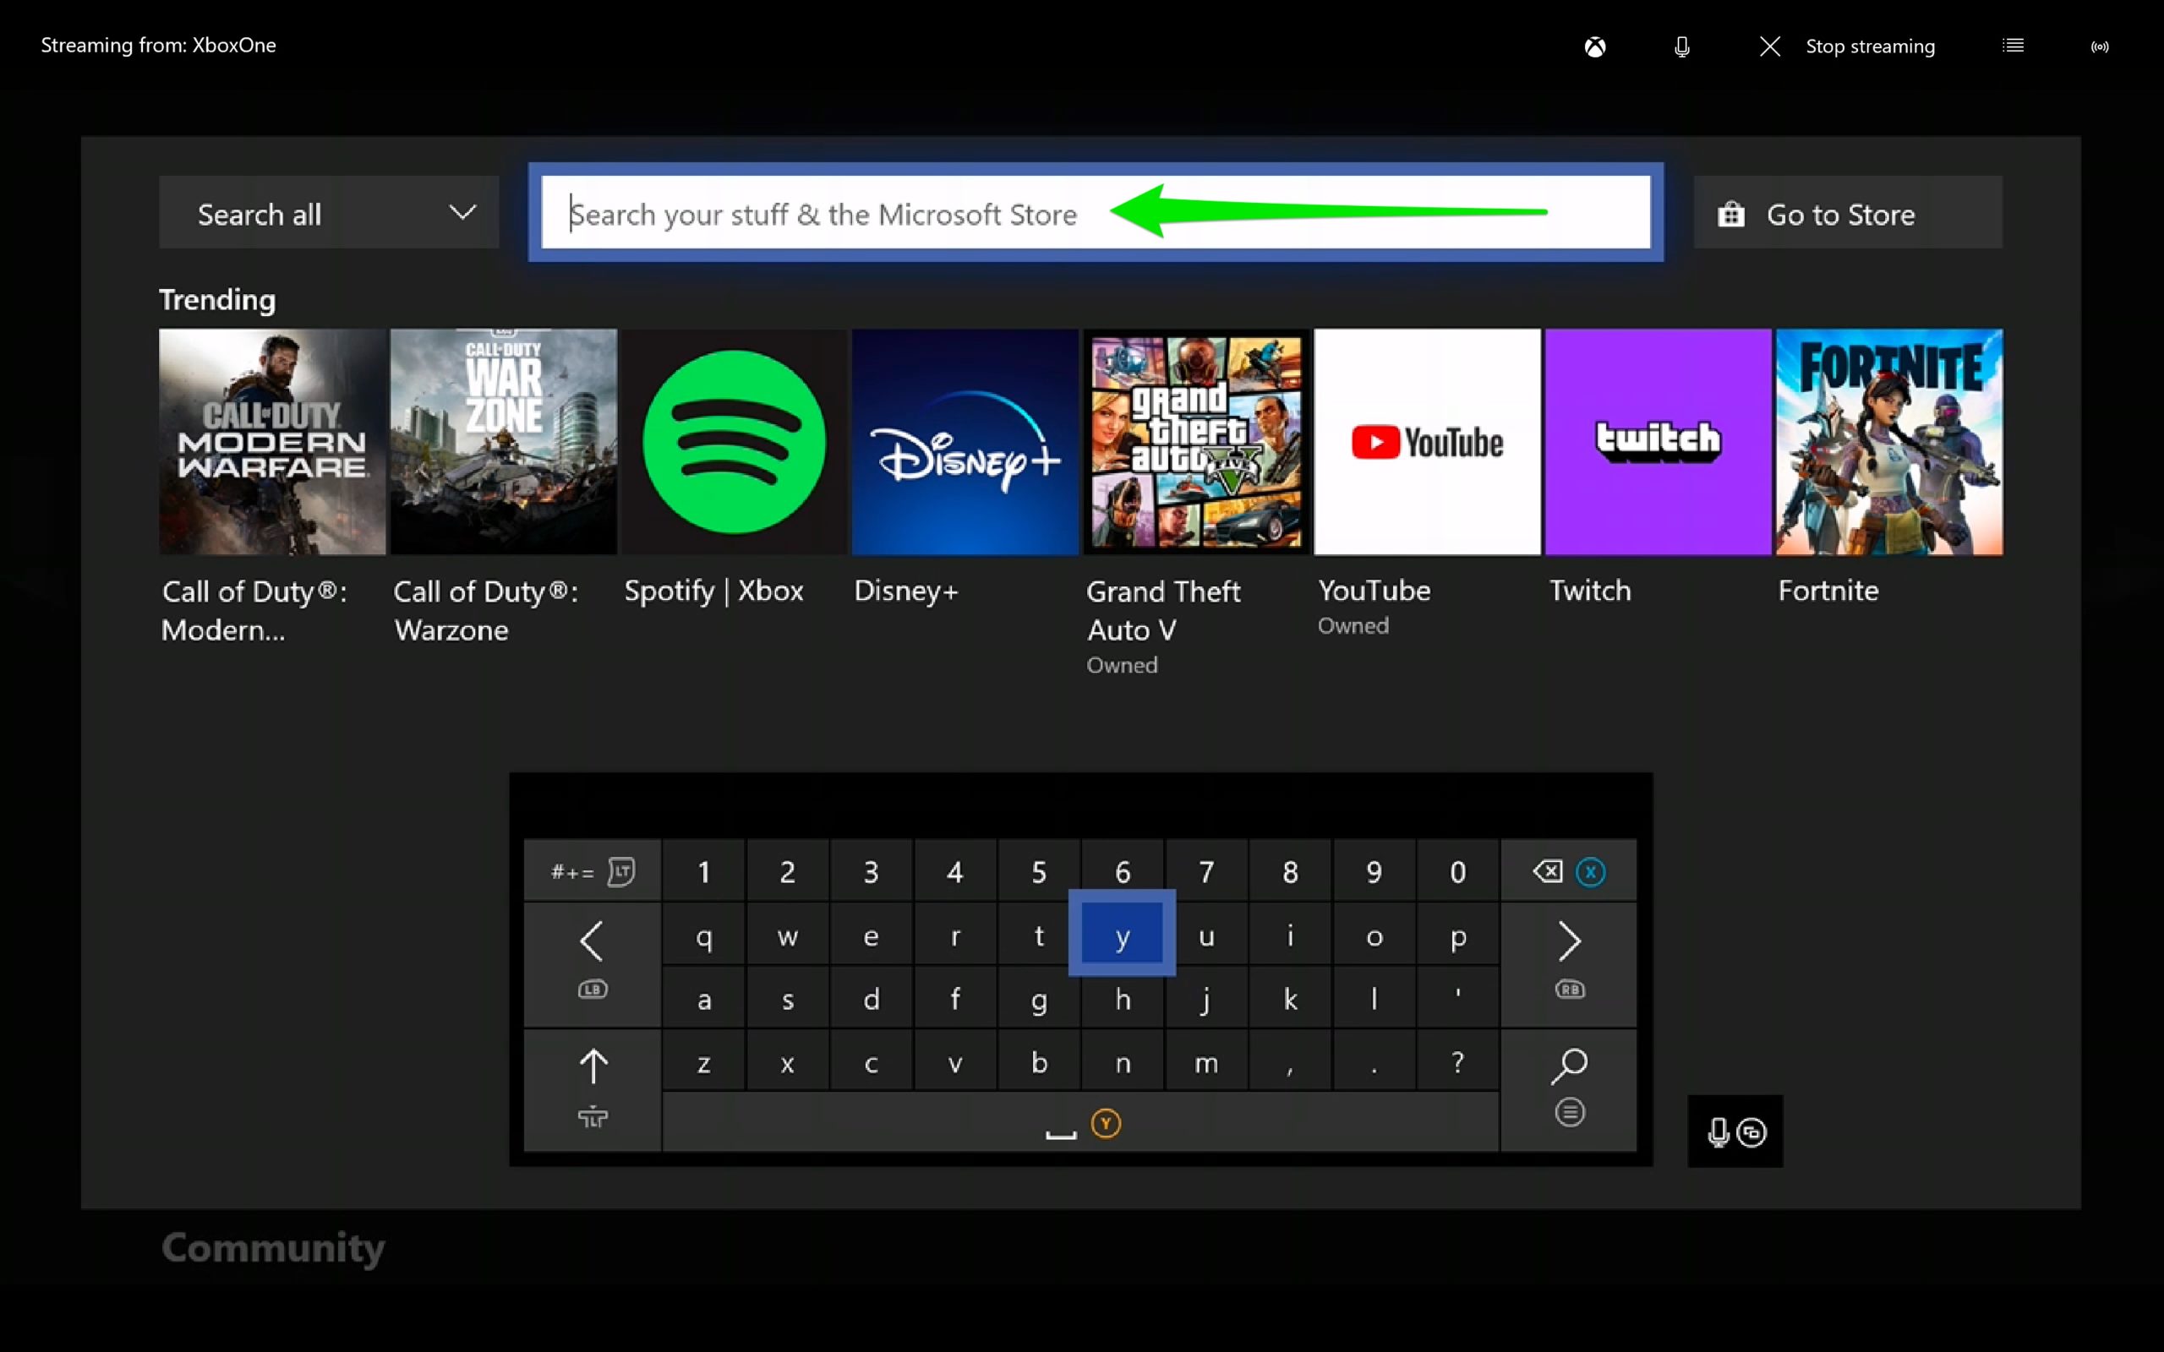Click the 'Fortnite' title text
This screenshot has width=2164, height=1352.
coord(1828,590)
